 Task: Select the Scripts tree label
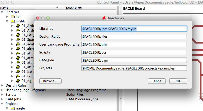pos(11,94)
